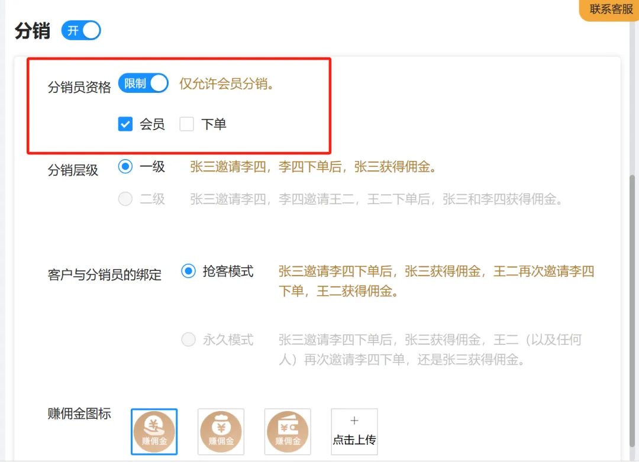Choose the money bag 赚佣金 icon

coord(221,431)
